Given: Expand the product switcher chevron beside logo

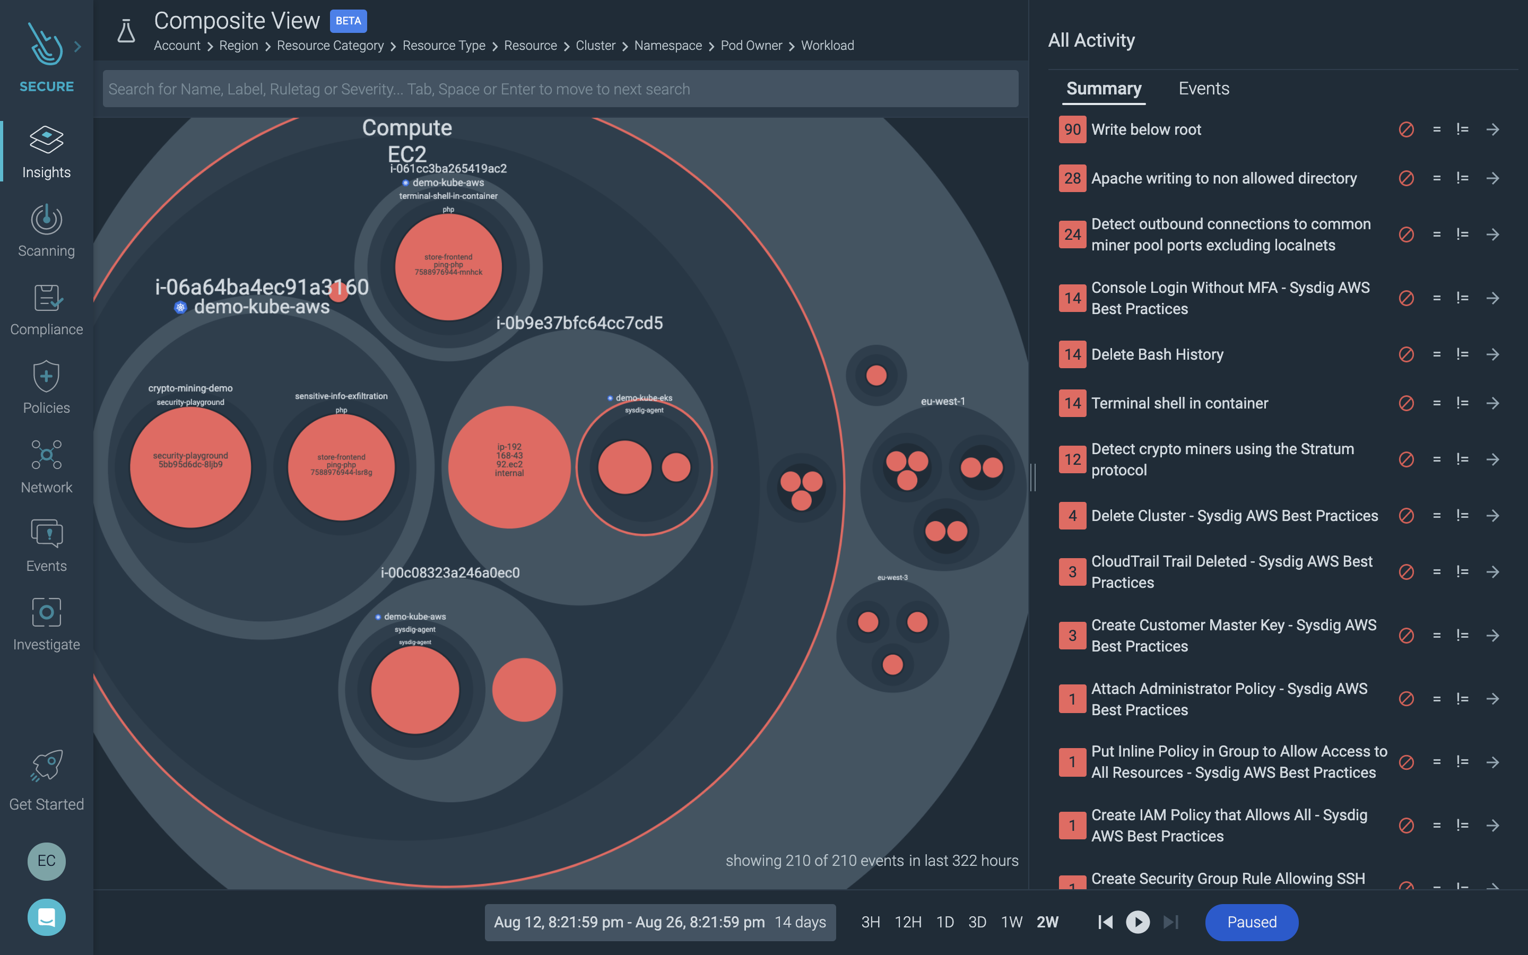Looking at the screenshot, I should tap(77, 46).
